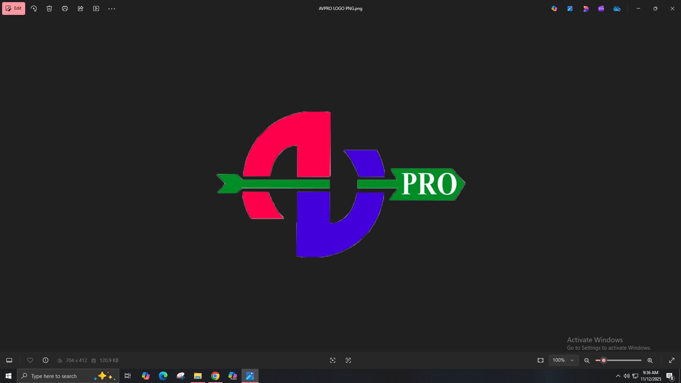Open the See more three-dot menu
Screen dimensions: 681x383
click(x=112, y=9)
